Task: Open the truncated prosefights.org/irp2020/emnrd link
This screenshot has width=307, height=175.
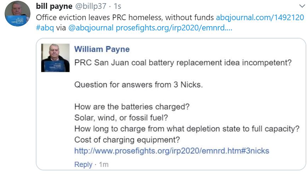Action: (174, 28)
